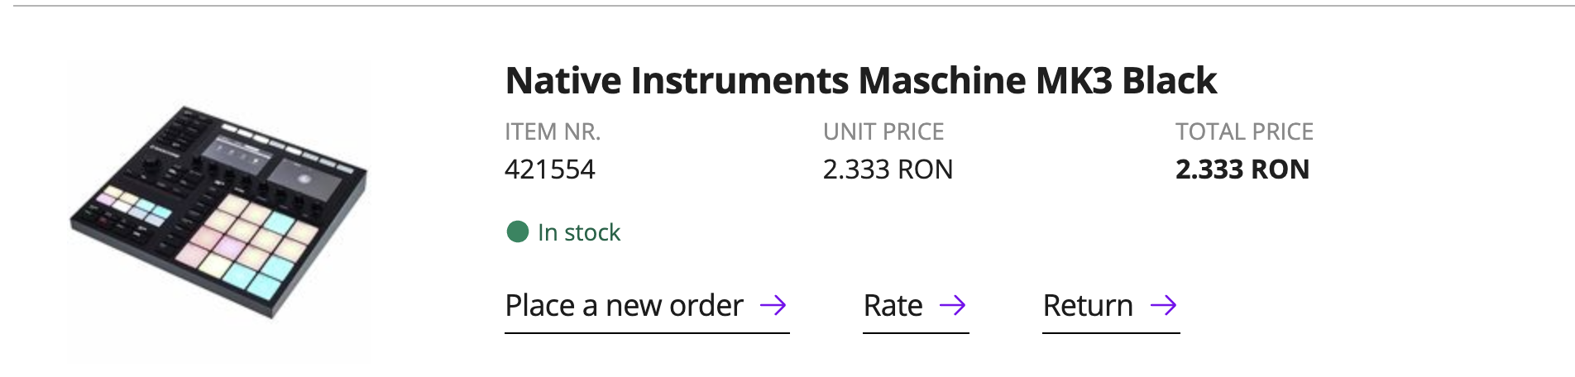The height and width of the screenshot is (377, 1575).
Task: Click the UNIT PRICE label
Action: (x=883, y=131)
